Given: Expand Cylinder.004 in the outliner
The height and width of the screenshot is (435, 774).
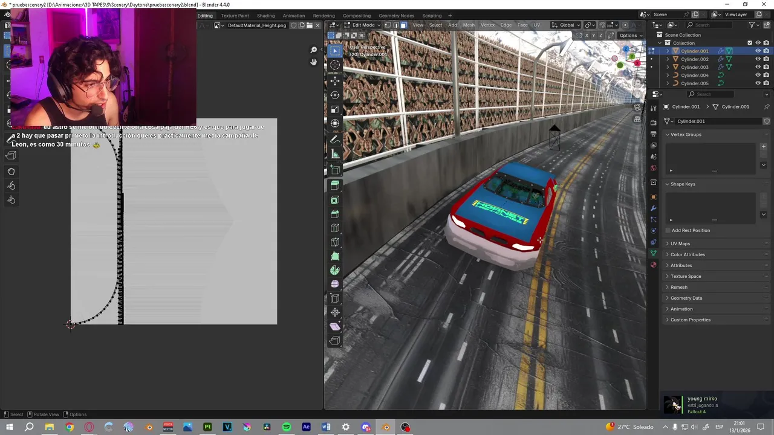Looking at the screenshot, I should [668, 76].
